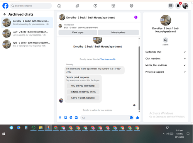Open File Explorer from the taskbar
The width and height of the screenshot is (193, 143).
coord(41,128)
